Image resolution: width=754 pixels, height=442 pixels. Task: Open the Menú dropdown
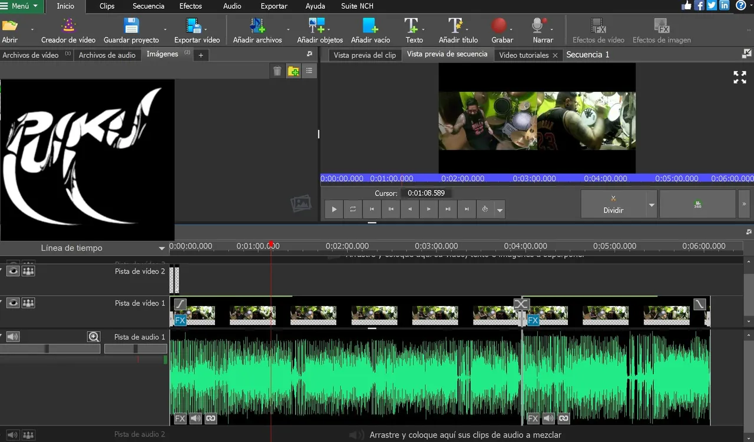click(x=21, y=6)
